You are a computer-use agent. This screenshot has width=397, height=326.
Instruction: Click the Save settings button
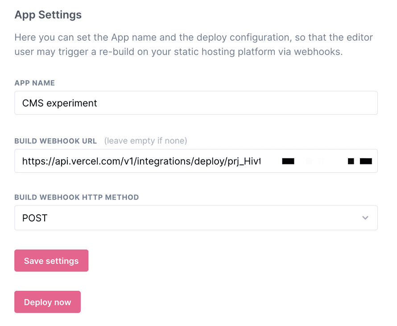coord(51,260)
